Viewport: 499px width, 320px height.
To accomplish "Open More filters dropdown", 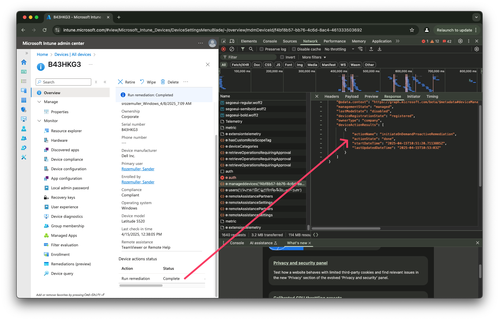I will point(314,57).
